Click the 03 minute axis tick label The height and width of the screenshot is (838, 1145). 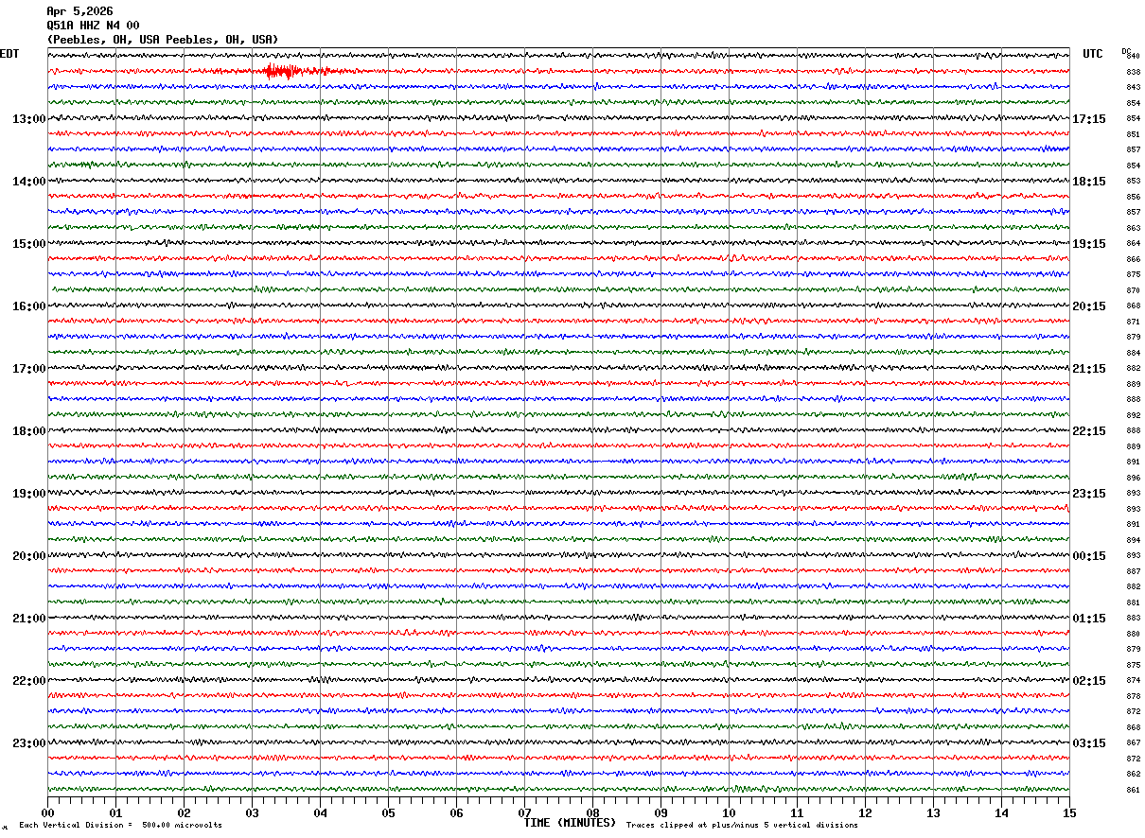[252, 813]
